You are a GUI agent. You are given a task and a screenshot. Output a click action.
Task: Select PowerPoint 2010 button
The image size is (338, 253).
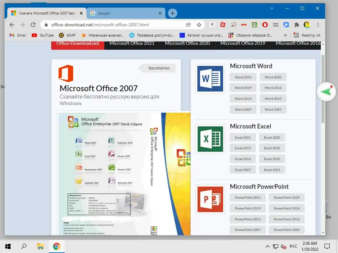point(287,219)
